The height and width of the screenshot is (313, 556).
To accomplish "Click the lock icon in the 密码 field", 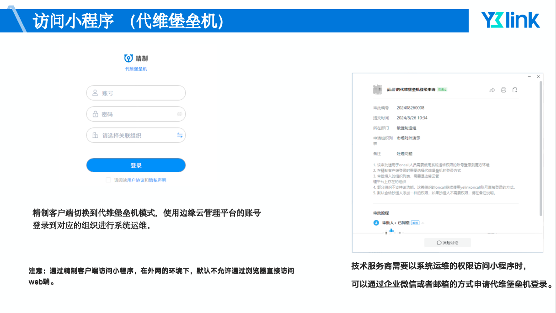I will [96, 114].
